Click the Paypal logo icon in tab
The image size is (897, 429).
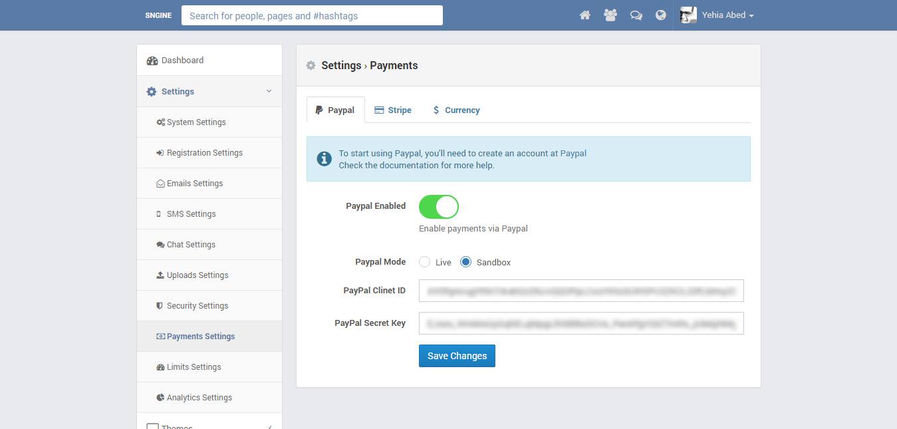[x=319, y=110]
